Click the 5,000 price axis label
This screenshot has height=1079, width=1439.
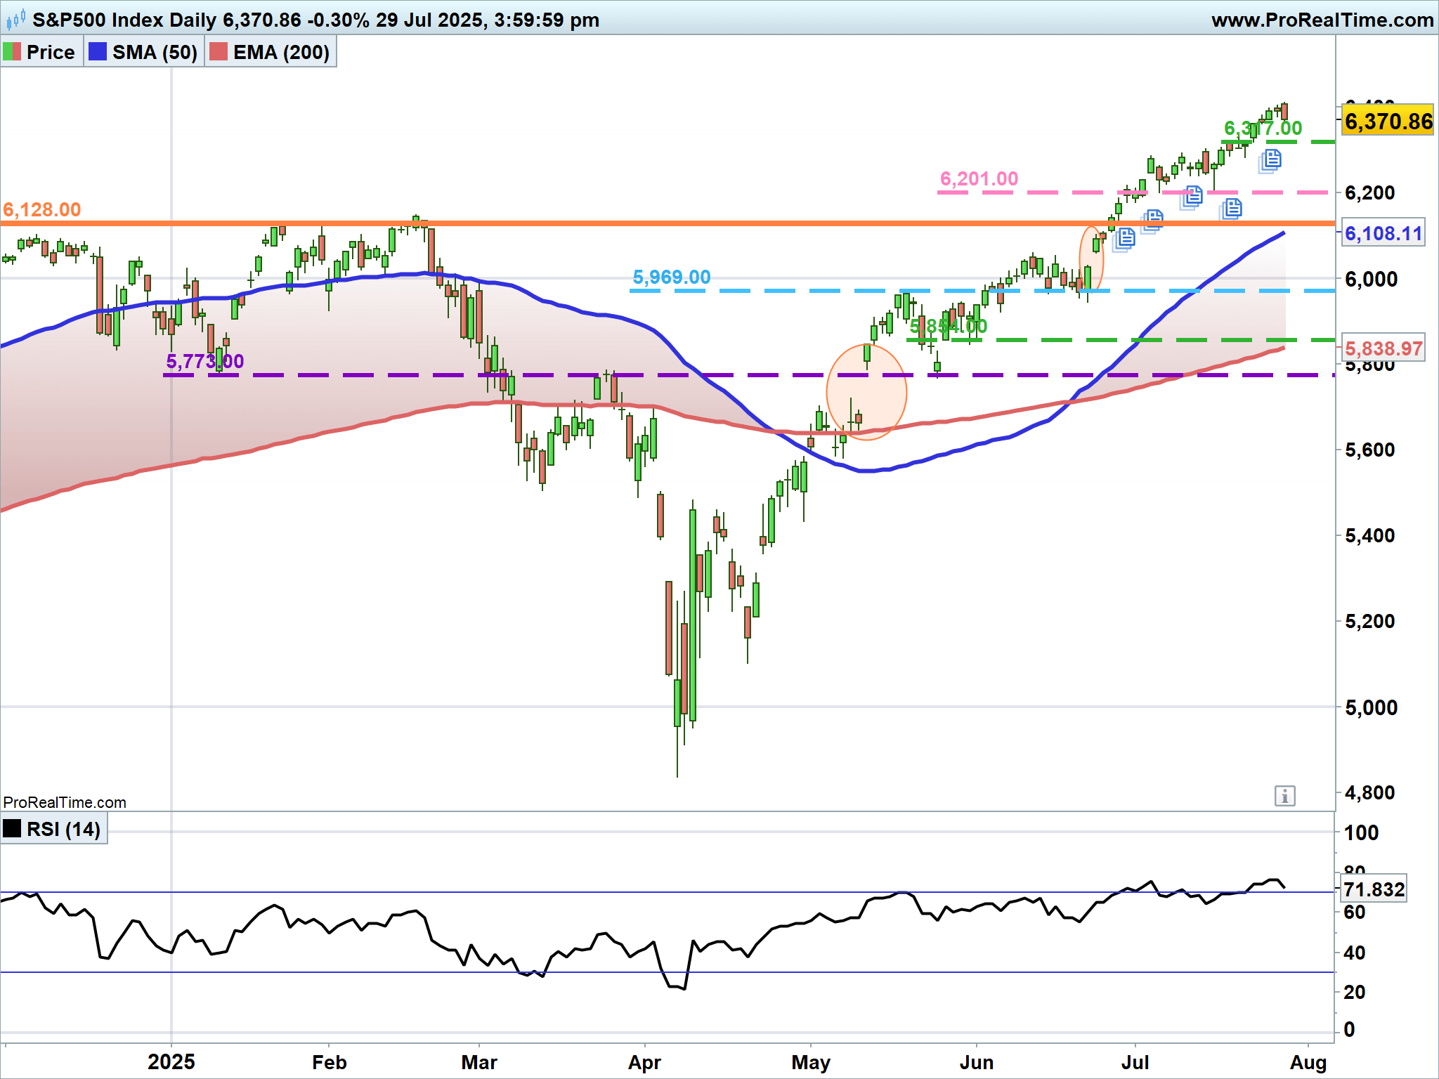point(1371,707)
